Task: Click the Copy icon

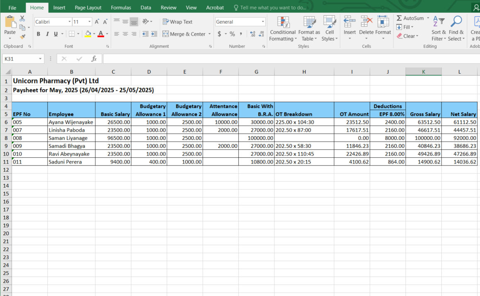Action: [x=22, y=27]
